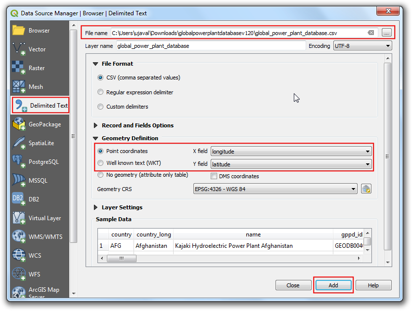Image resolution: width=412 pixels, height=311 pixels.
Task: Open the Raster source type
Action: coord(19,68)
